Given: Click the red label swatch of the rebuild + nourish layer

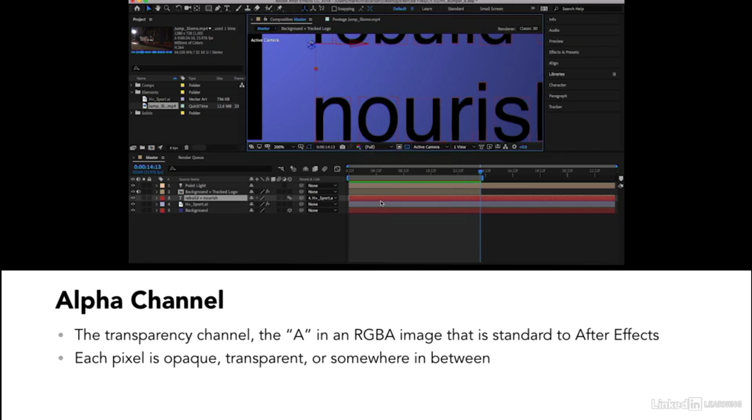Looking at the screenshot, I should (162, 198).
